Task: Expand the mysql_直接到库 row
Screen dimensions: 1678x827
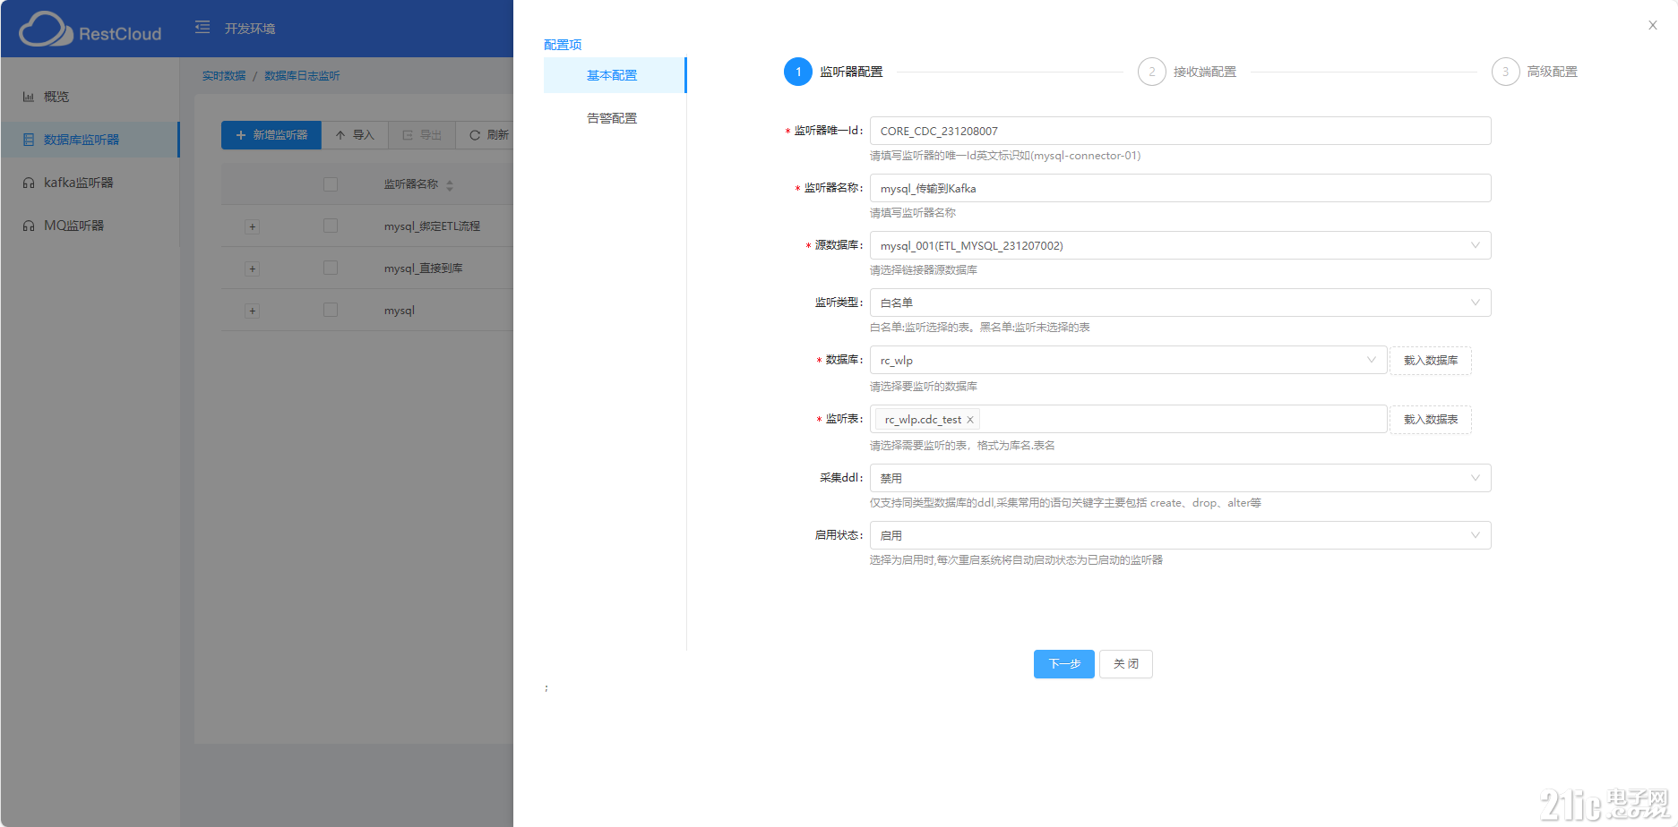Action: click(253, 269)
